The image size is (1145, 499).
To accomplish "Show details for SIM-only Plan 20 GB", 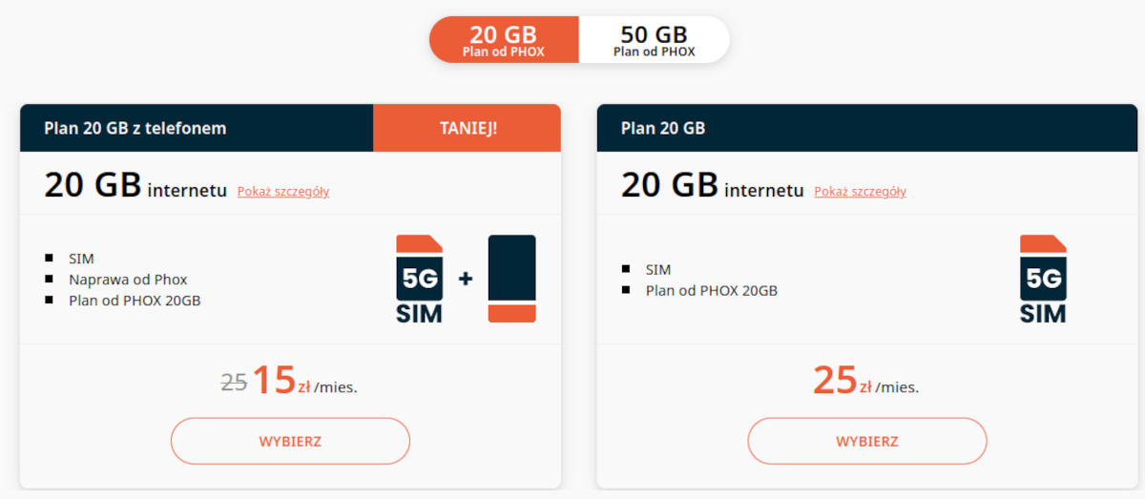I will 860,192.
